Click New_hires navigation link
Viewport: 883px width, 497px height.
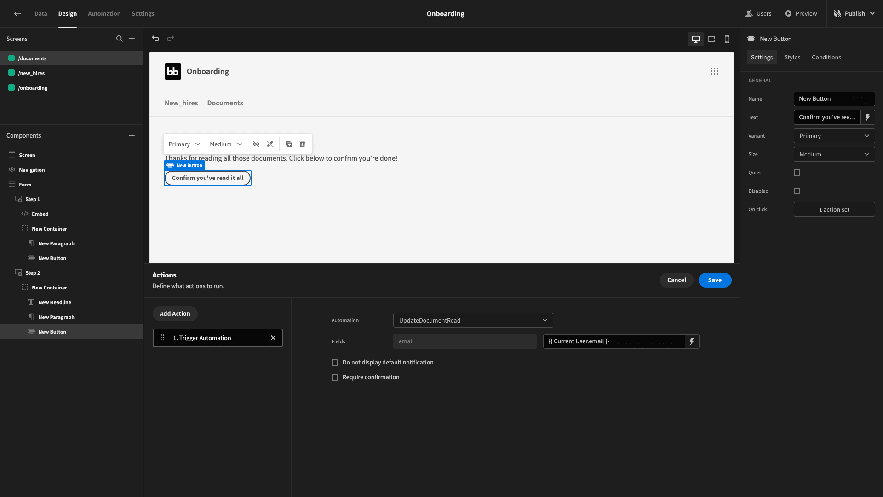point(181,103)
